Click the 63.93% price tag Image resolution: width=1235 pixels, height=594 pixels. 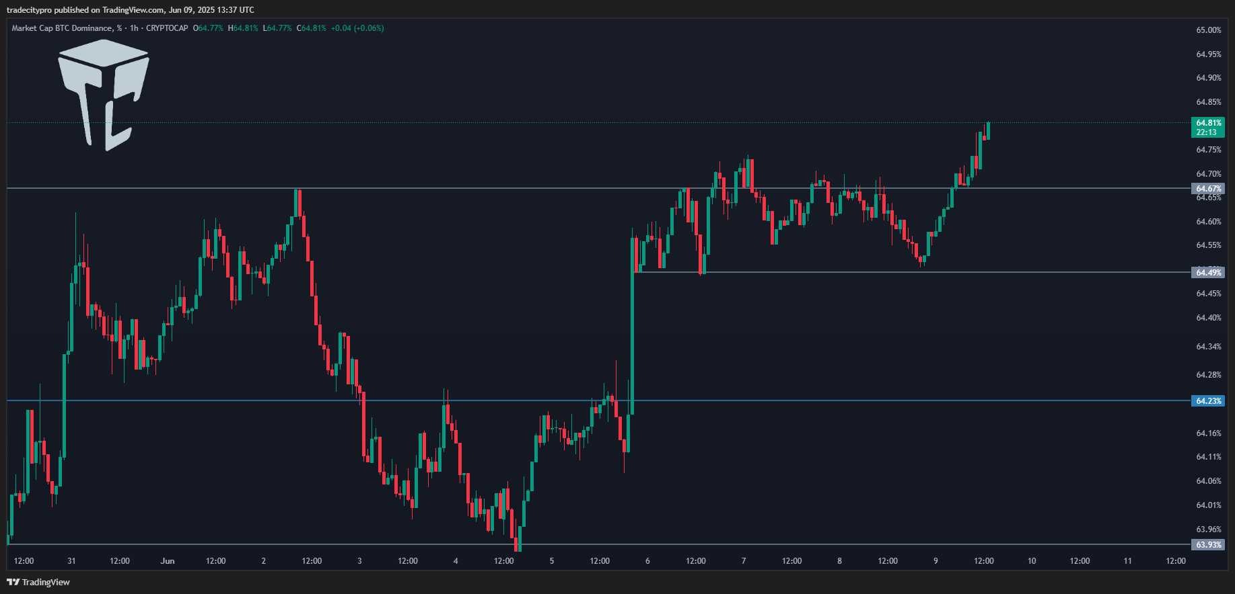pos(1208,544)
